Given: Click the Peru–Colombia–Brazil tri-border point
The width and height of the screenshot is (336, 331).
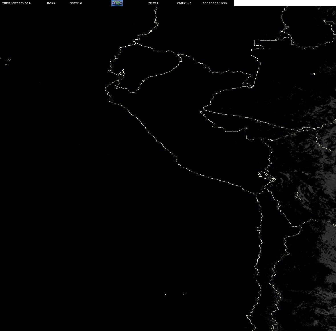Looking at the screenshot, I should (253, 87).
